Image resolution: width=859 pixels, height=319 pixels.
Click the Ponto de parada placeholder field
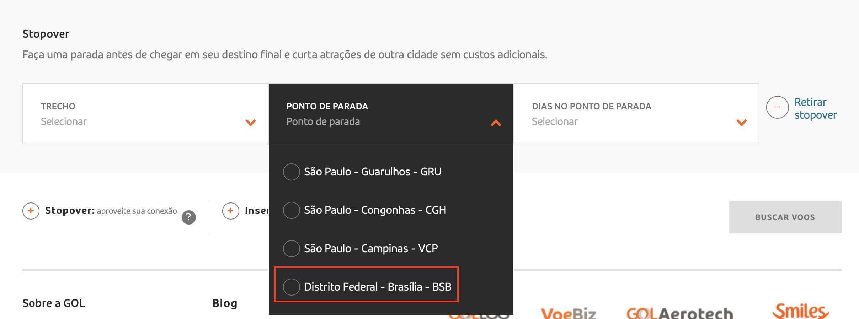tap(391, 114)
